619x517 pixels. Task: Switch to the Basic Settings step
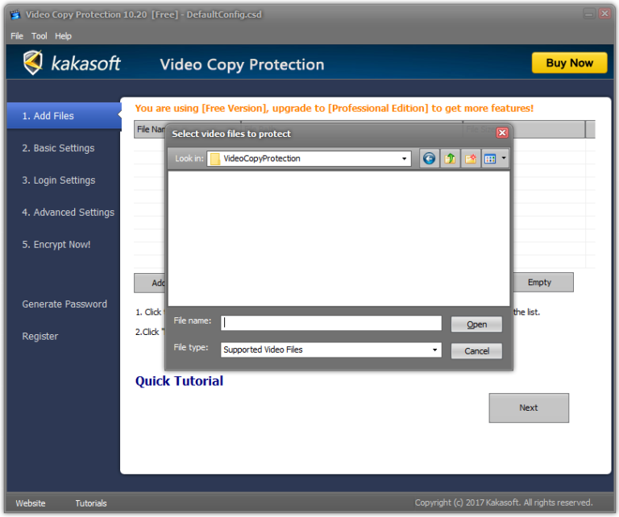point(58,148)
